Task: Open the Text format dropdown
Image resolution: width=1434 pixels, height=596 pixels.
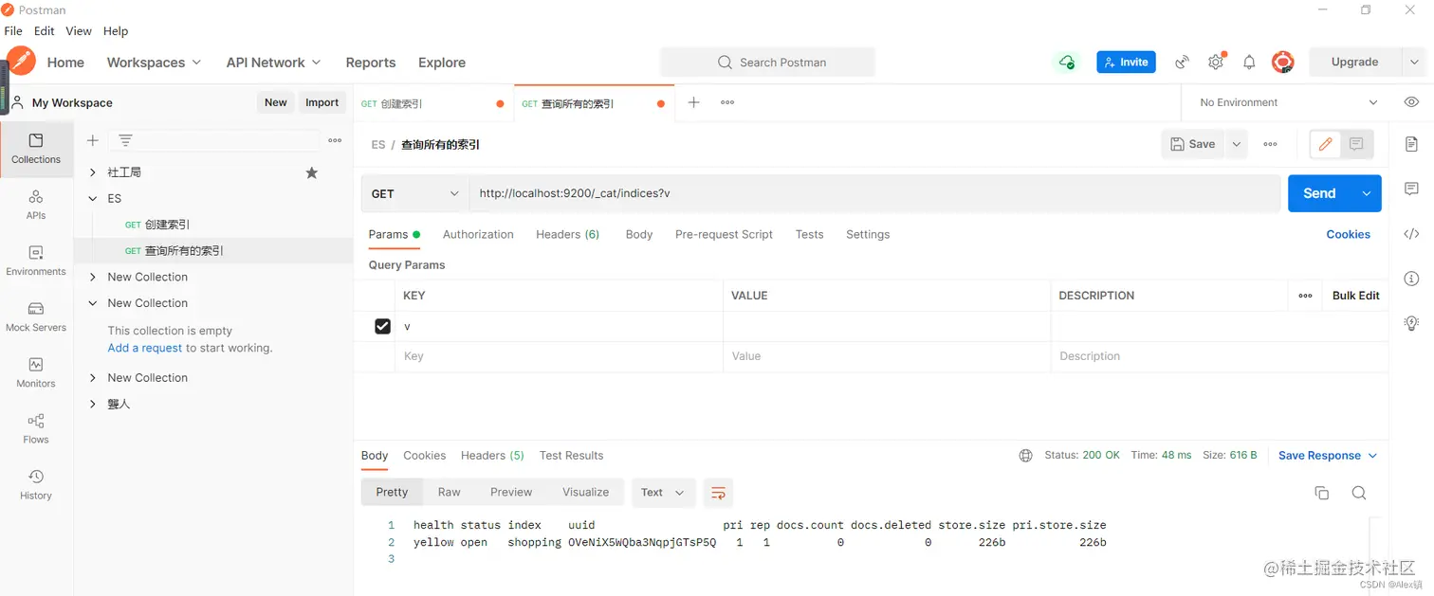Action: point(663,493)
